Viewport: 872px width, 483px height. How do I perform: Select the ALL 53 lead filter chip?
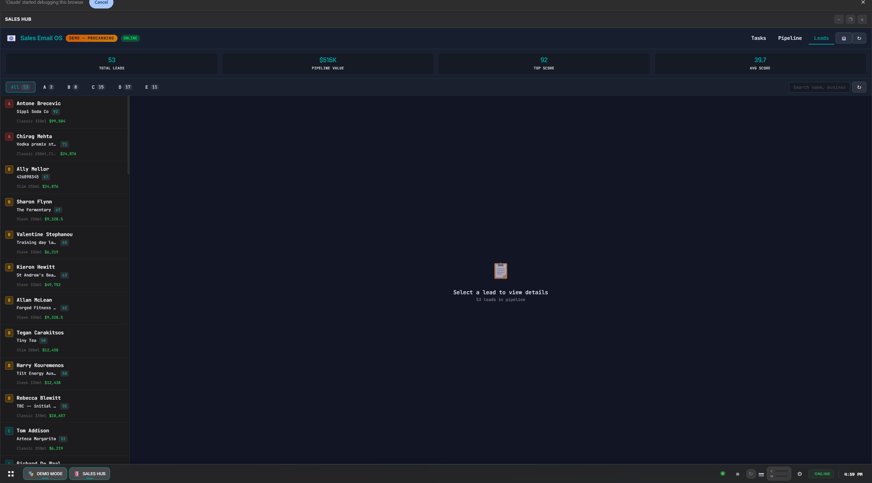pyautogui.click(x=20, y=87)
